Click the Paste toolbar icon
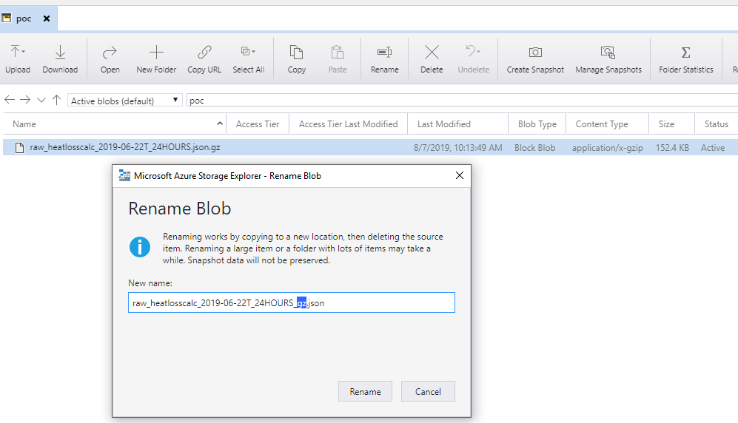The image size is (738, 423). (x=338, y=53)
